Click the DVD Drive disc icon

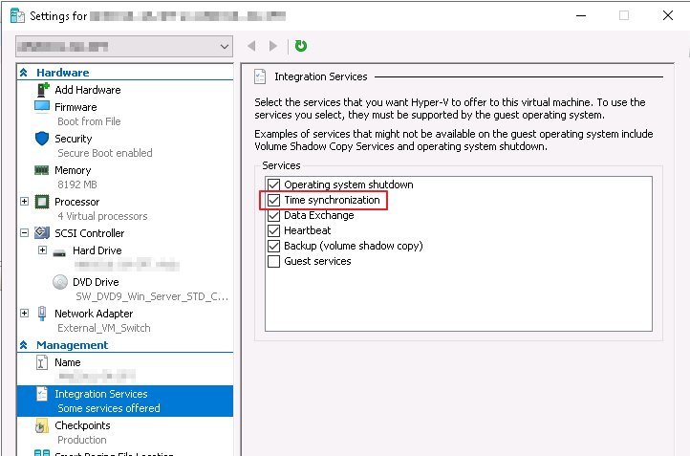click(x=60, y=282)
